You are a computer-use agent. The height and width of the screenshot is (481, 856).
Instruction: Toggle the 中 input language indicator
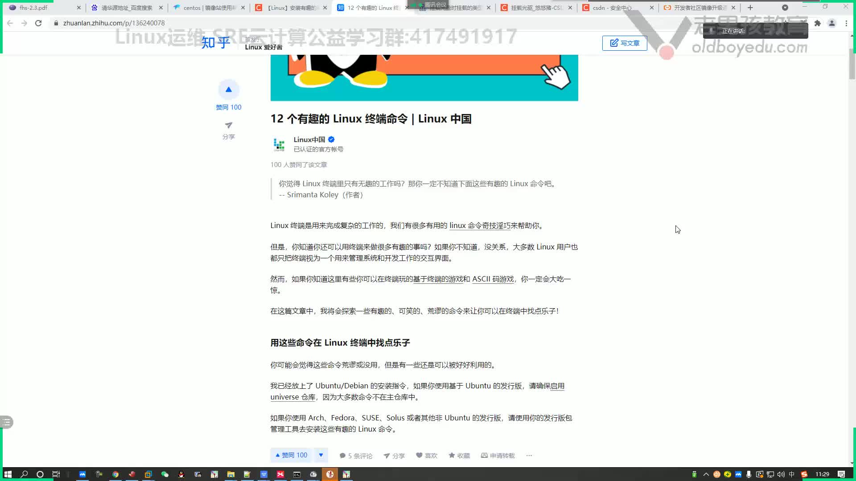[x=792, y=474]
